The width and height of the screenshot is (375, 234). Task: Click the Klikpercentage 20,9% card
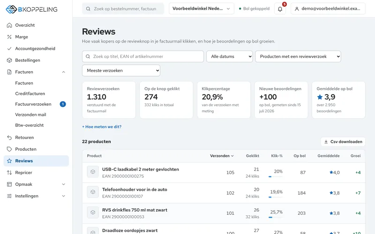224,100
